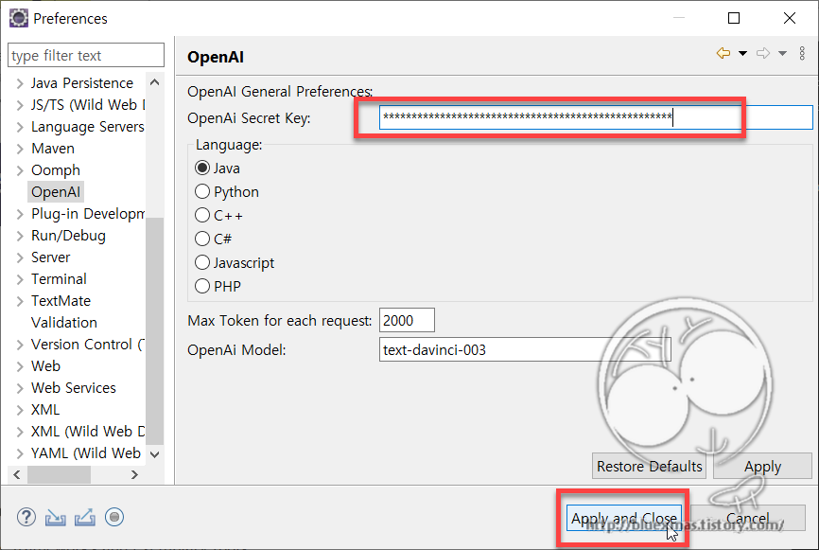
Task: Select the C# language radio button
Action: pos(202,239)
